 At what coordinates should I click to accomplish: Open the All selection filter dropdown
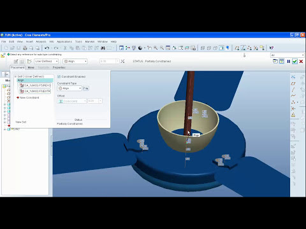pyautogui.click(x=288, y=55)
